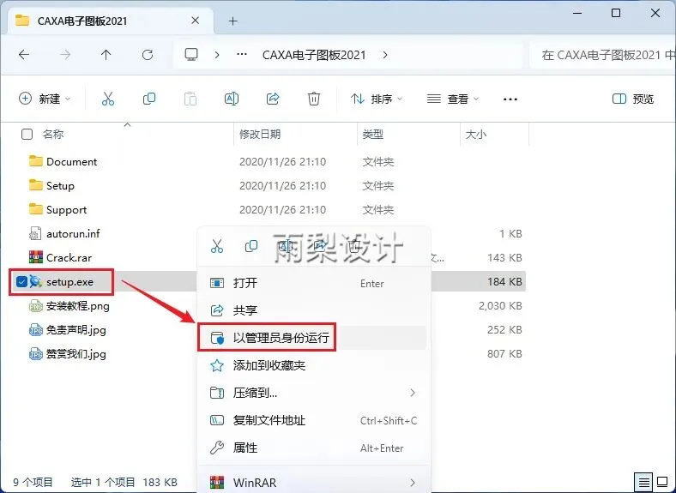Viewport: 676px width, 493px height.
Task: Toggle the 预览 preview pane
Action: (x=633, y=99)
